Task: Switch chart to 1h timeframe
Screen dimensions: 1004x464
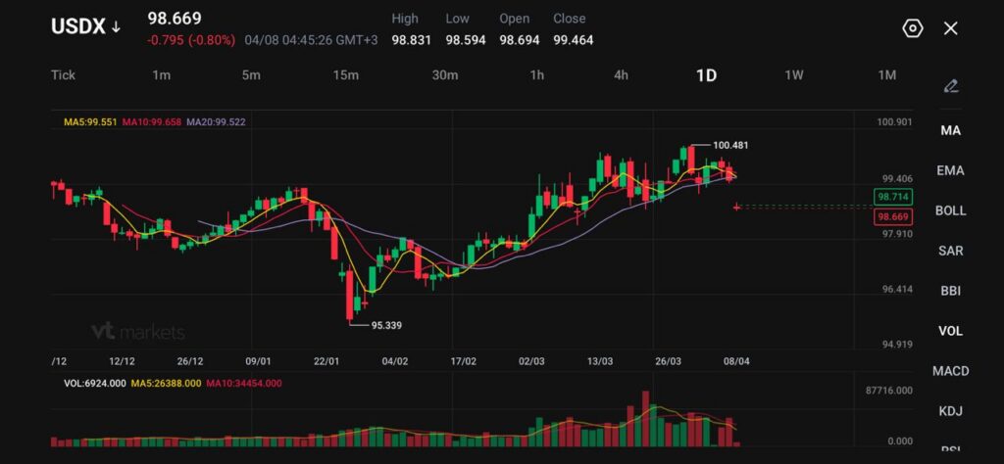Action: [537, 75]
